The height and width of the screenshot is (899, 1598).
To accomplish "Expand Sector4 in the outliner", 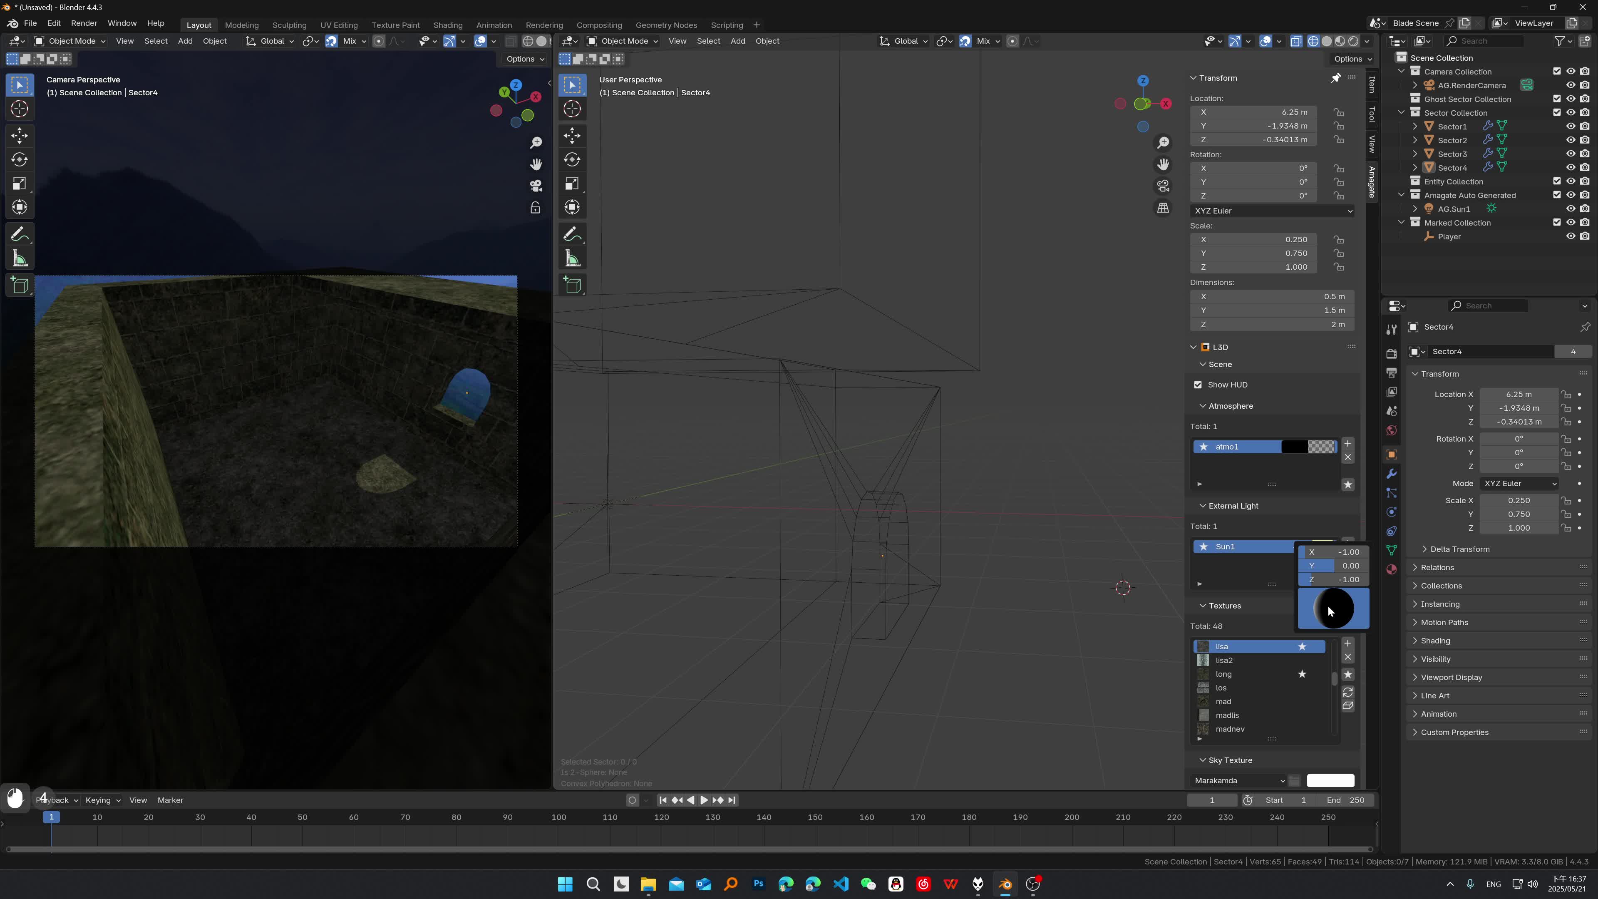I will click(1415, 167).
